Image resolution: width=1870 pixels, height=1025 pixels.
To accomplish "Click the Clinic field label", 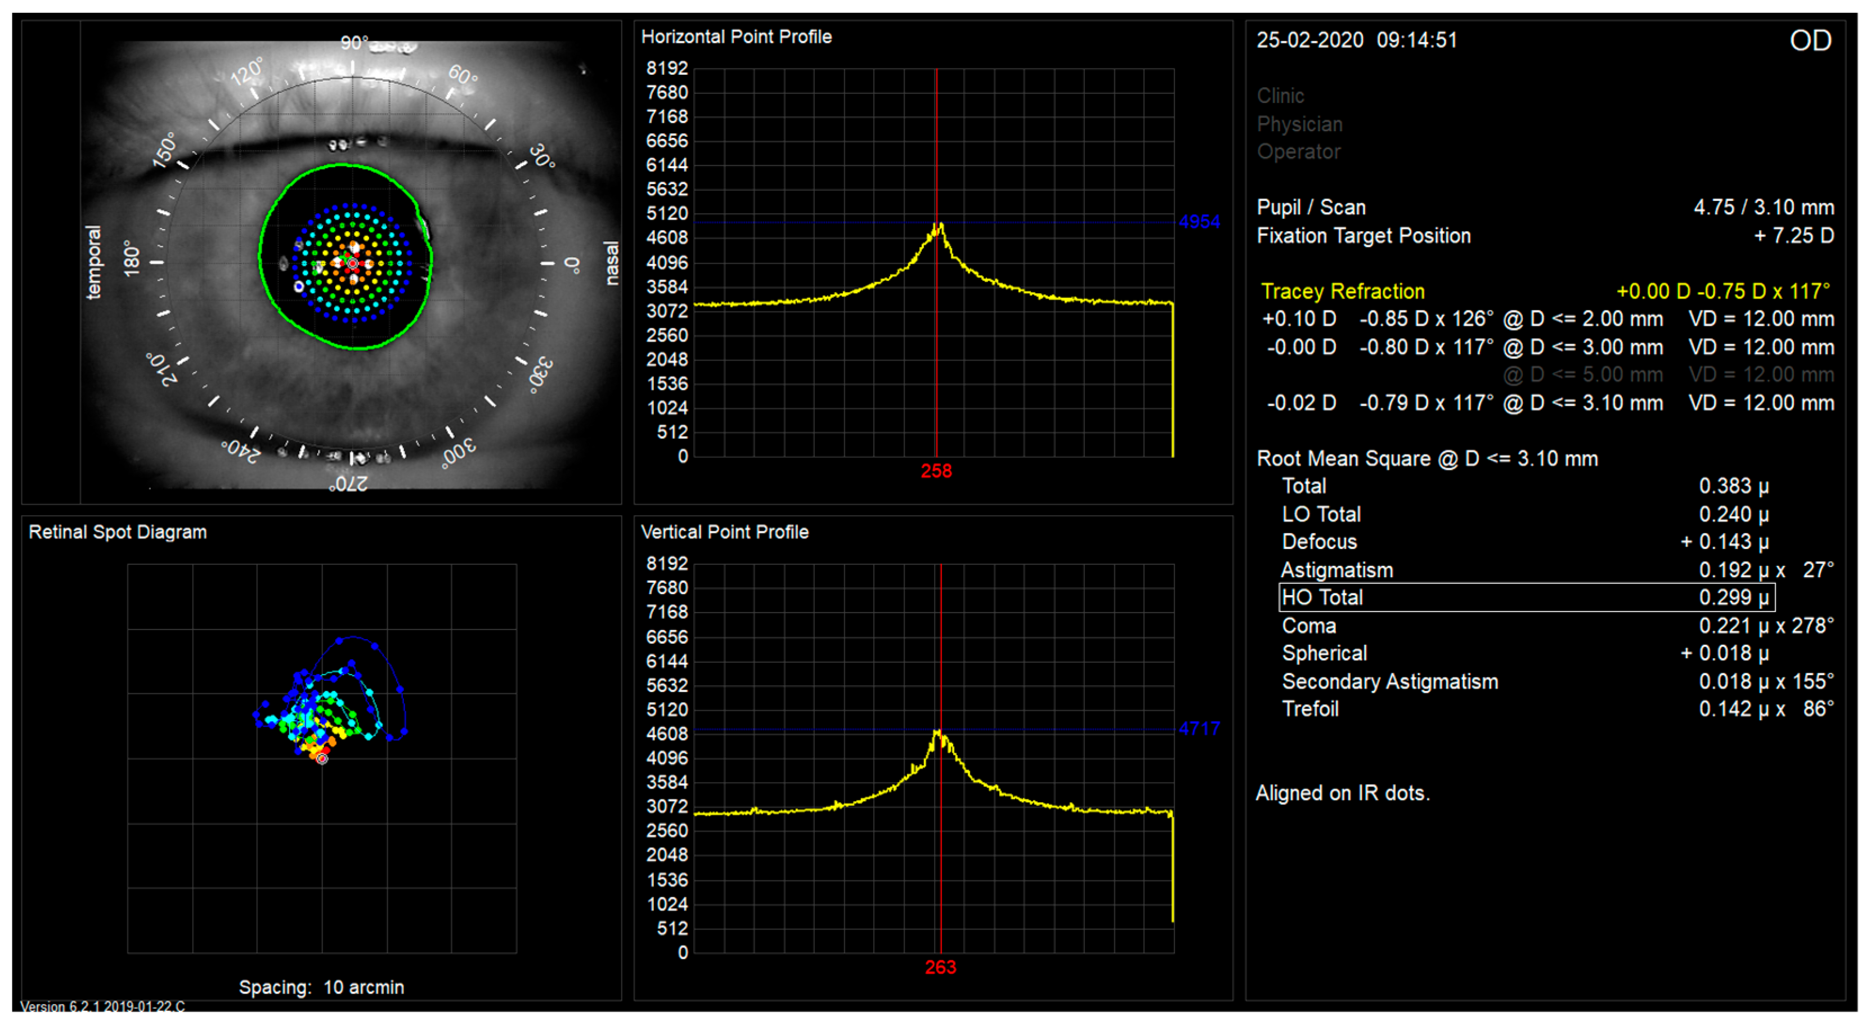I will click(1281, 96).
